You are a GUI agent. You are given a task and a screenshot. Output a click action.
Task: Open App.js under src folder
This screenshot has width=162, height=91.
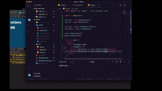click(42, 47)
